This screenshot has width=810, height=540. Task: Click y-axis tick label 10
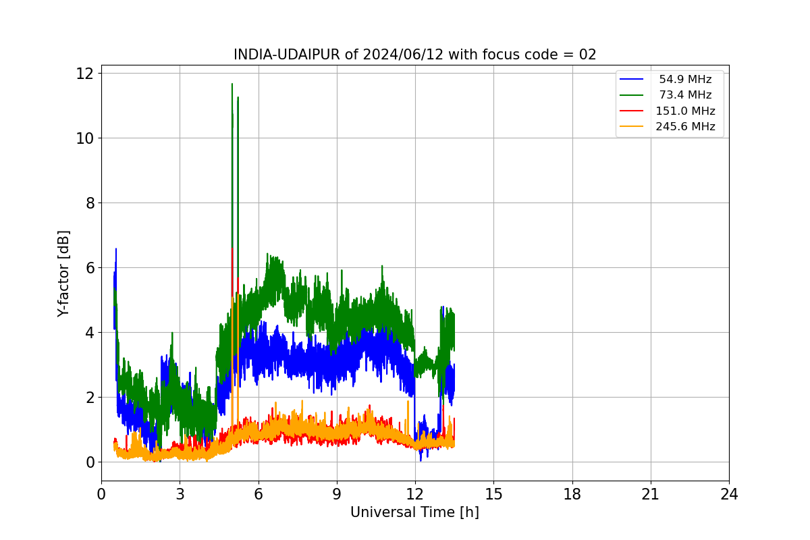(x=86, y=138)
